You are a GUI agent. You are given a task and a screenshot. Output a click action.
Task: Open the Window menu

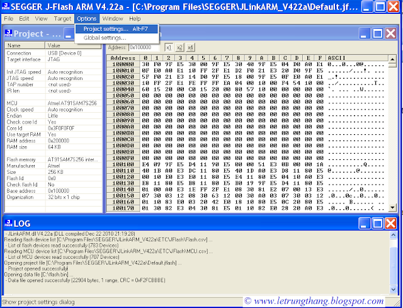coord(113,18)
